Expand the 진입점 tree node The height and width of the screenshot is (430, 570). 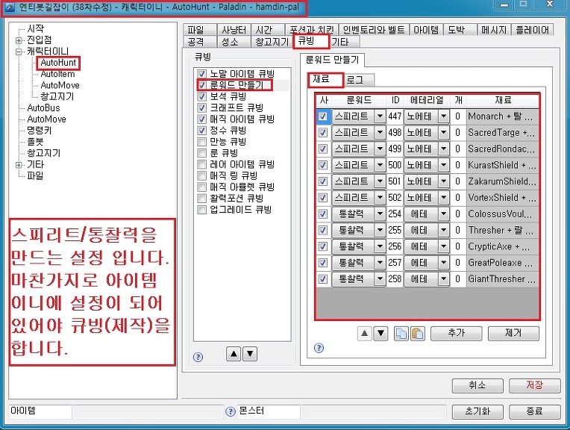pos(19,40)
